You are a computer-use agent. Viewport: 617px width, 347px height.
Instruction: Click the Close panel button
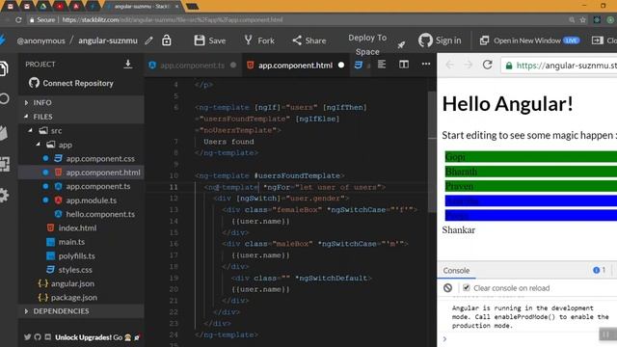click(x=604, y=40)
